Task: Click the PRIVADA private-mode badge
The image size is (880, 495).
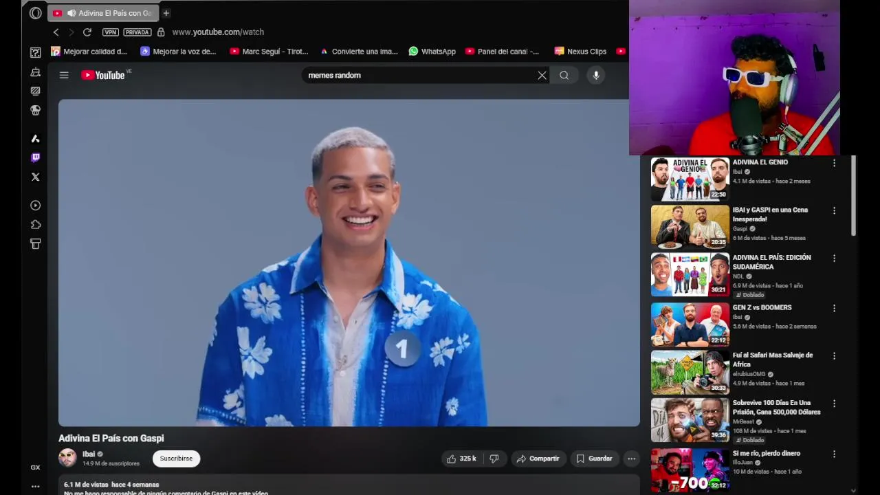Action: pos(137,32)
